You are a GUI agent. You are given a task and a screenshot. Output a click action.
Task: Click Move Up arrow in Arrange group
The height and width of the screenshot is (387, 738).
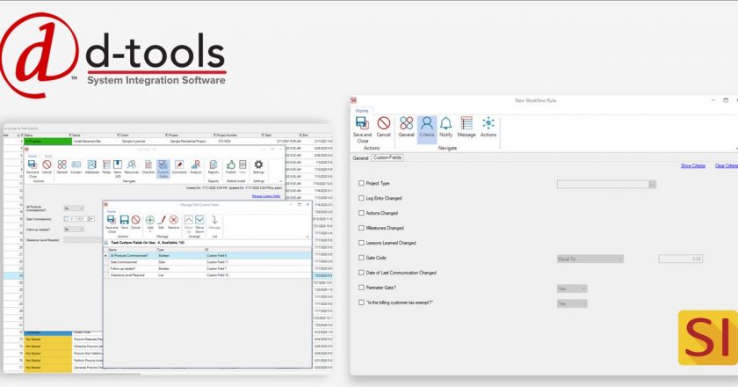click(188, 224)
